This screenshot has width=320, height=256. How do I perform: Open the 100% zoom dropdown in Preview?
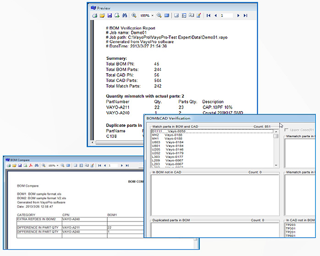point(152,16)
